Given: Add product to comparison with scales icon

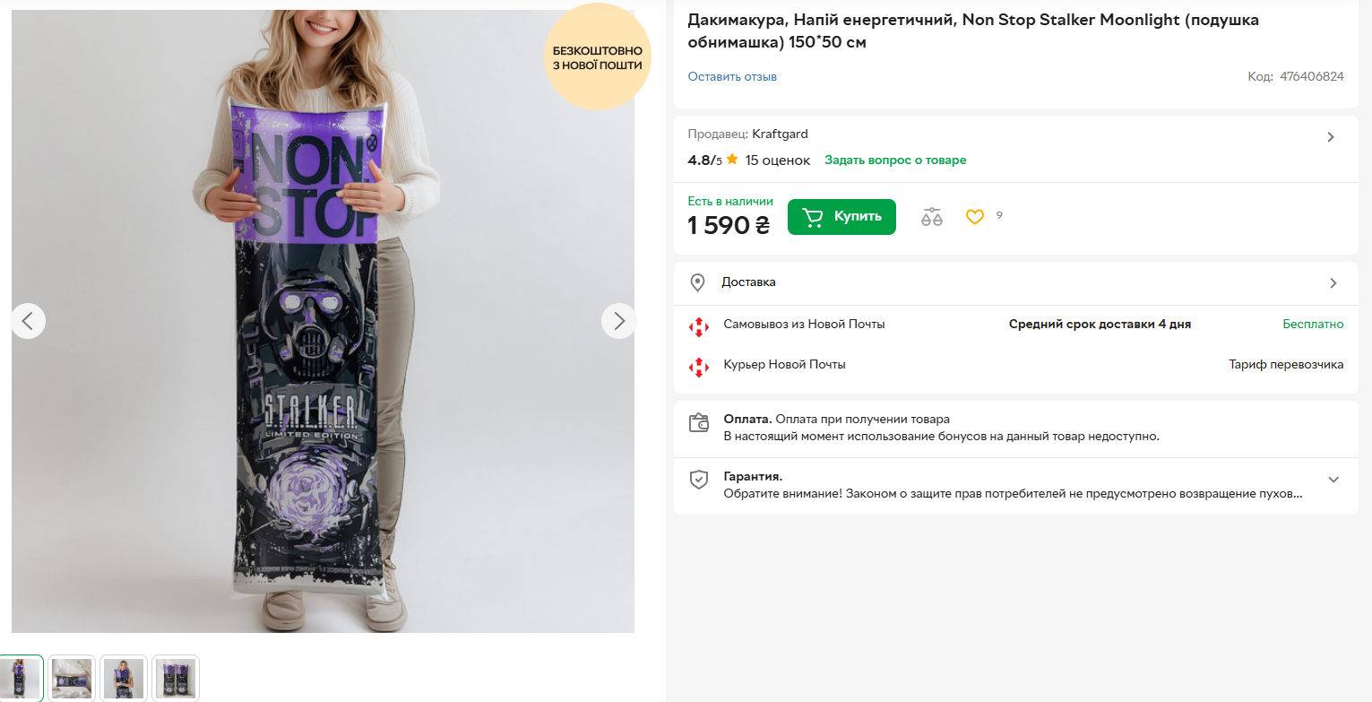Looking at the screenshot, I should pyautogui.click(x=932, y=217).
